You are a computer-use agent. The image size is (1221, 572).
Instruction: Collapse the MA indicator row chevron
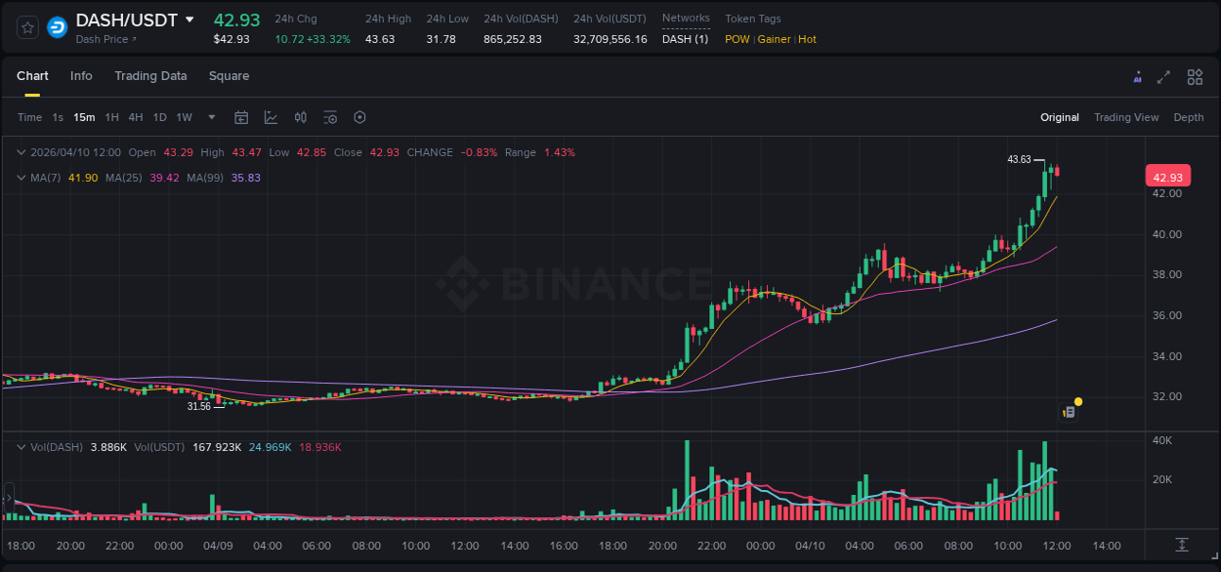21,178
